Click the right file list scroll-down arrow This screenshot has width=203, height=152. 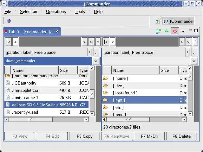[190, 114]
